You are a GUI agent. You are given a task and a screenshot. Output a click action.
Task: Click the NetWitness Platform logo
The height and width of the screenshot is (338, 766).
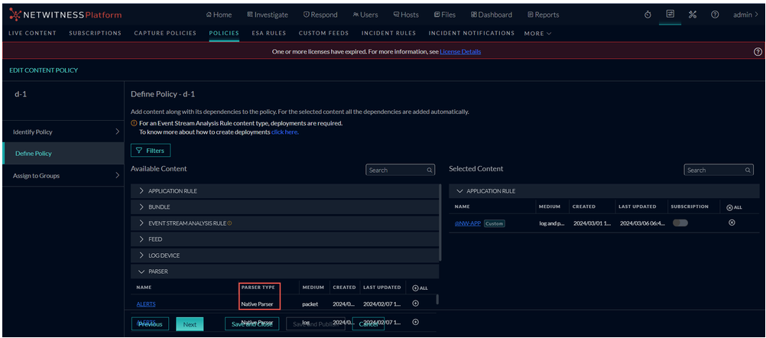66,15
